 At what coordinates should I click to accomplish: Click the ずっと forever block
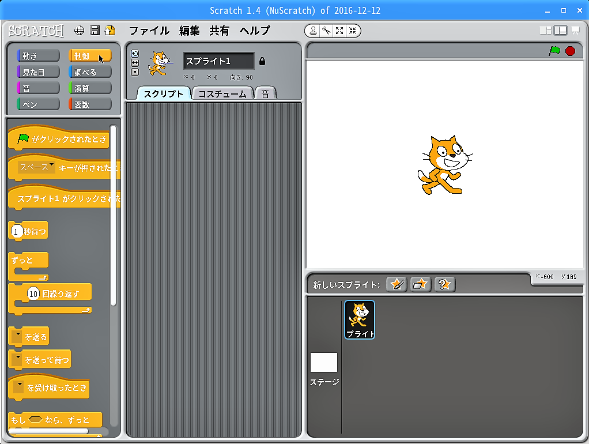click(x=29, y=266)
